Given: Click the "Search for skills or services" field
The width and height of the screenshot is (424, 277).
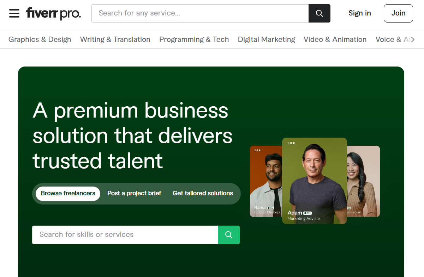Looking at the screenshot, I should point(125,234).
